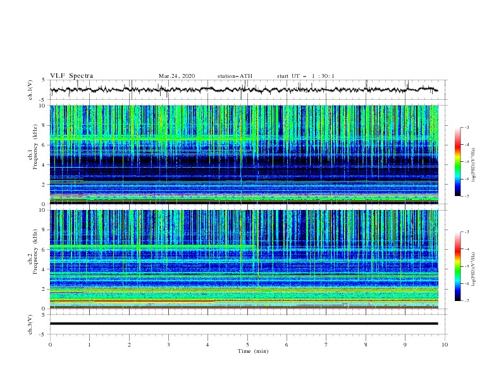501x387 pixels.
Task: Click the ch.2 colorbar "log(PSD)(V²/Hz)" label
Action: (473, 269)
